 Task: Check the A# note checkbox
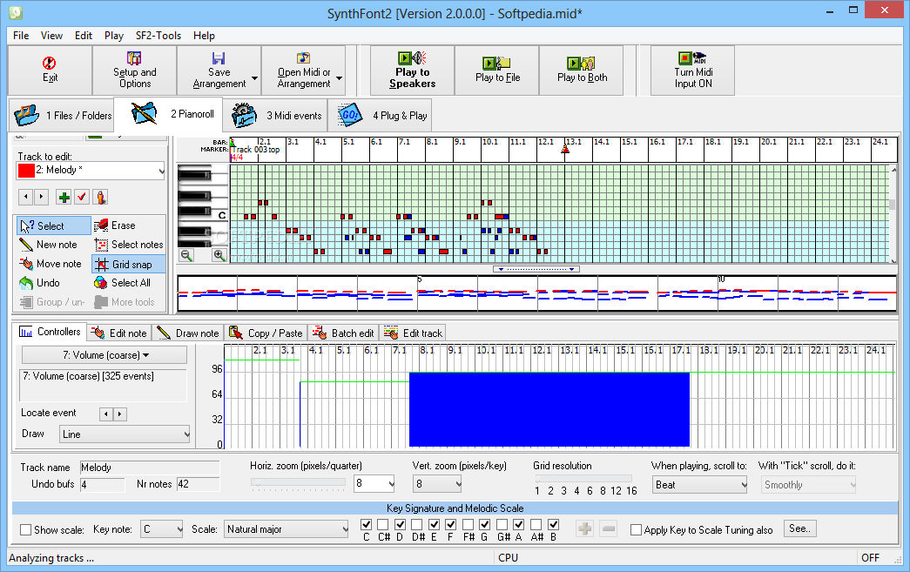click(x=536, y=524)
